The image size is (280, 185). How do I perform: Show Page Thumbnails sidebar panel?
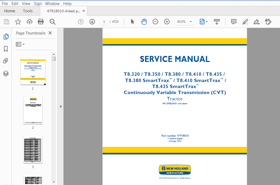click(x=6, y=36)
